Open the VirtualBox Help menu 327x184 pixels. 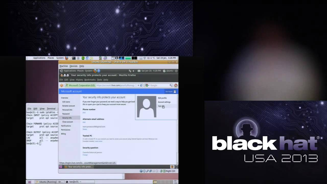point(82,66)
